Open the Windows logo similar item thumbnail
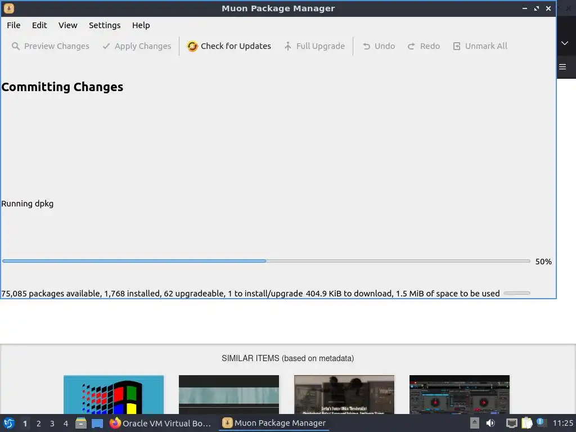Screen dimensions: 576x432 [114, 394]
